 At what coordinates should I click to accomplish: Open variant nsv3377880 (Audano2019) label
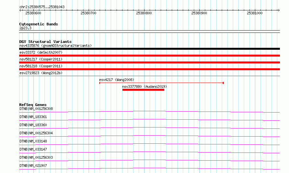click(144, 86)
